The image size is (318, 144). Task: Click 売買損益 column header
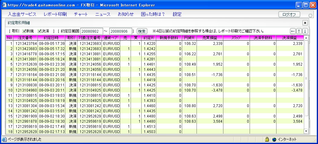click(x=210, y=38)
